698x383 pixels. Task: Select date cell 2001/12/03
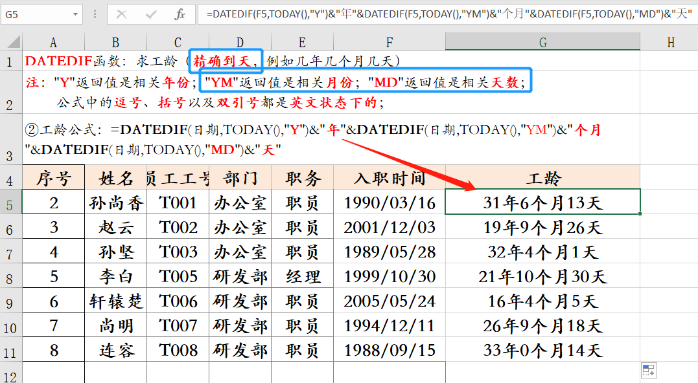(390, 226)
